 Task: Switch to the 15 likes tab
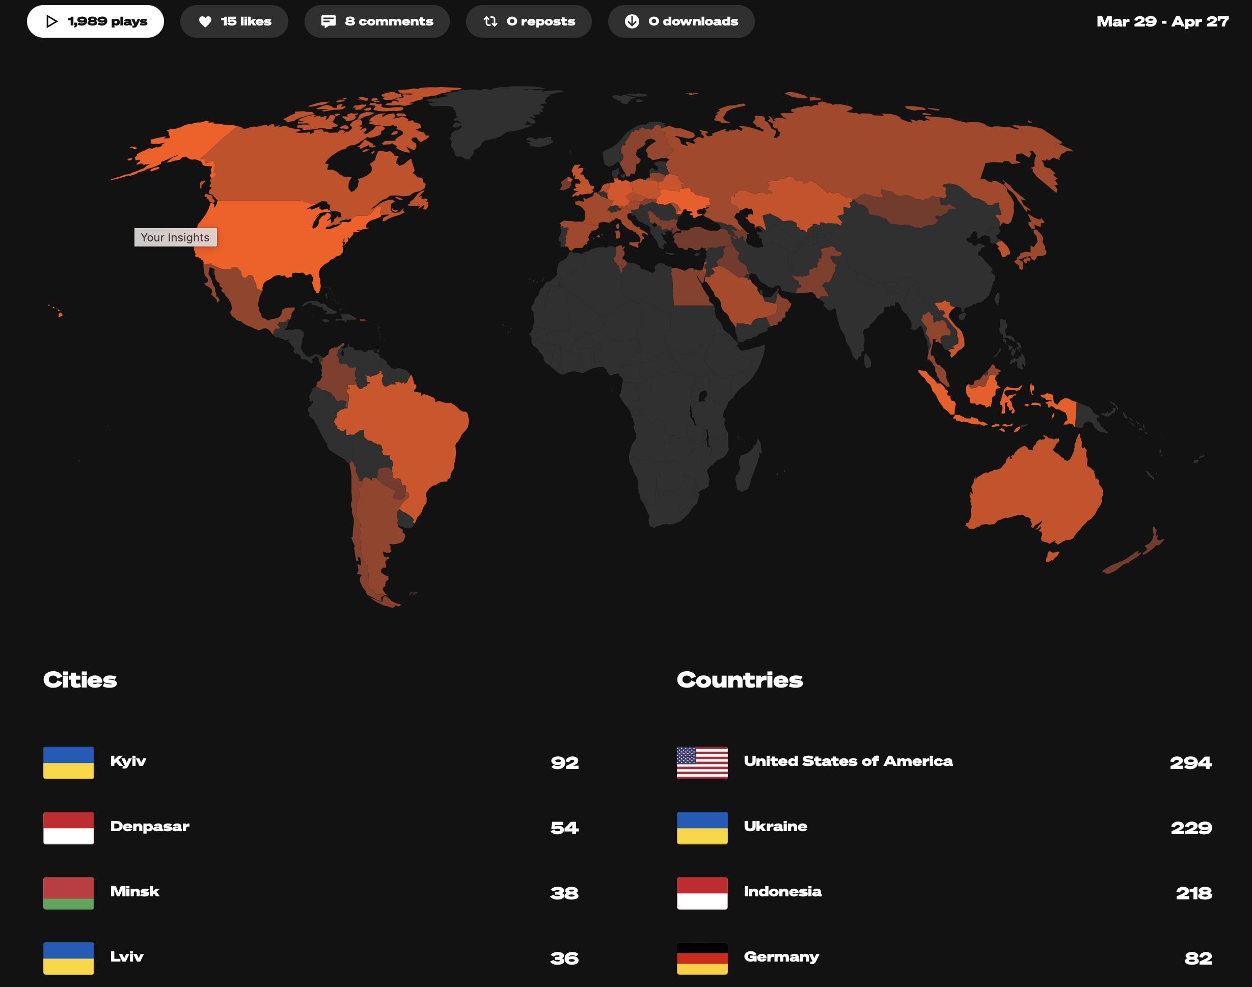coord(234,21)
